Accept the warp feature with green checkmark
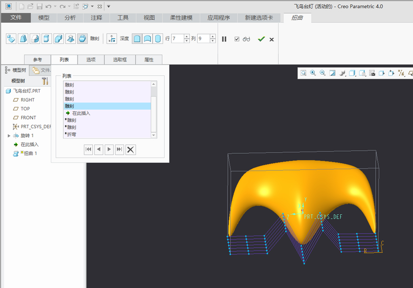The image size is (413, 288). (x=261, y=39)
